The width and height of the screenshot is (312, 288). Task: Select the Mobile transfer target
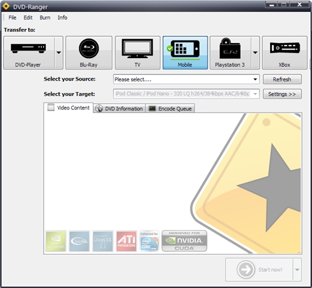tap(185, 52)
